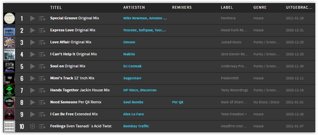The height and width of the screenshot is (135, 318).
Task: Open Special Groove album artwork thumbnail
Action: pos(9,18)
